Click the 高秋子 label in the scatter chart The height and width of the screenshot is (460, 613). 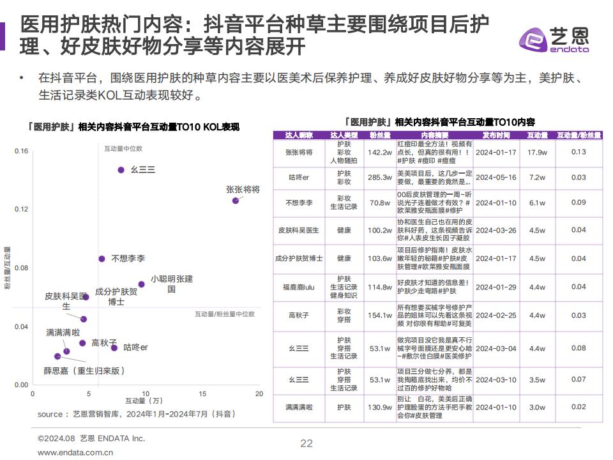(104, 343)
